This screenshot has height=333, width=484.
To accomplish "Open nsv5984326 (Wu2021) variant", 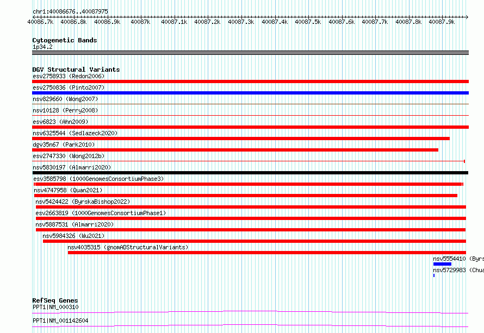I will pos(73,236).
